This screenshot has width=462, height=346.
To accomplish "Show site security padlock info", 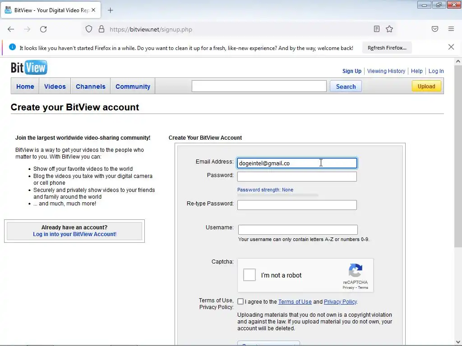I will 102,29.
